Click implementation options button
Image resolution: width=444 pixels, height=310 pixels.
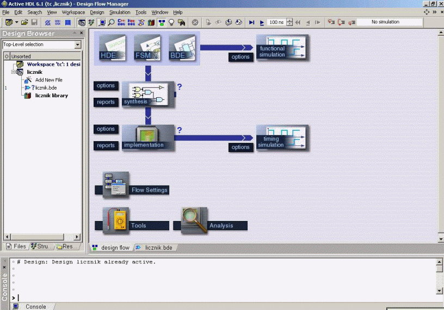[106, 129]
